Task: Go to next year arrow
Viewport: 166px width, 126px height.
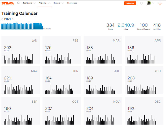Action: [13, 19]
